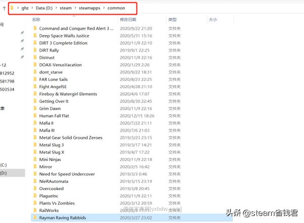Viewport: 304px width, 223px height.
Task: Select Command and Conquer Red Alert 3 folder
Action: click(x=76, y=28)
